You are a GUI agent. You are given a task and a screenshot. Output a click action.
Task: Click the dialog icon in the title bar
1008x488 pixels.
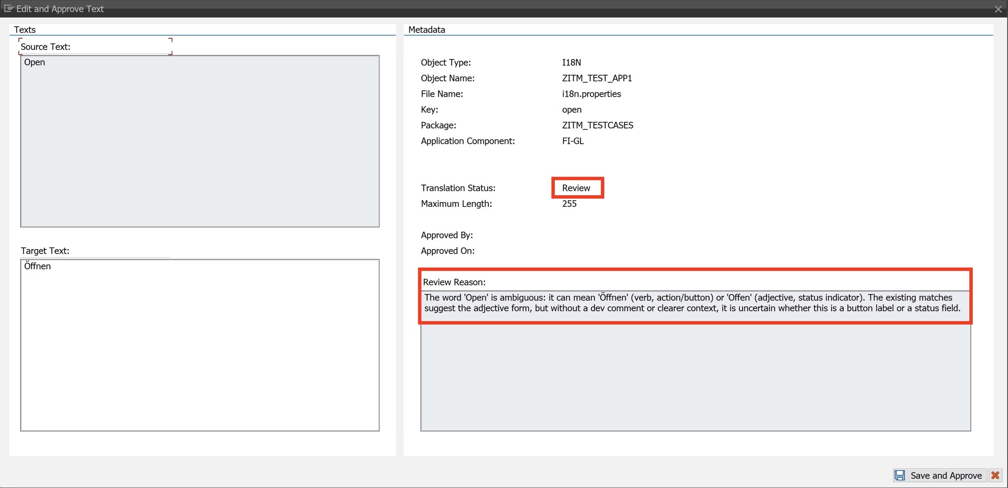(x=9, y=9)
